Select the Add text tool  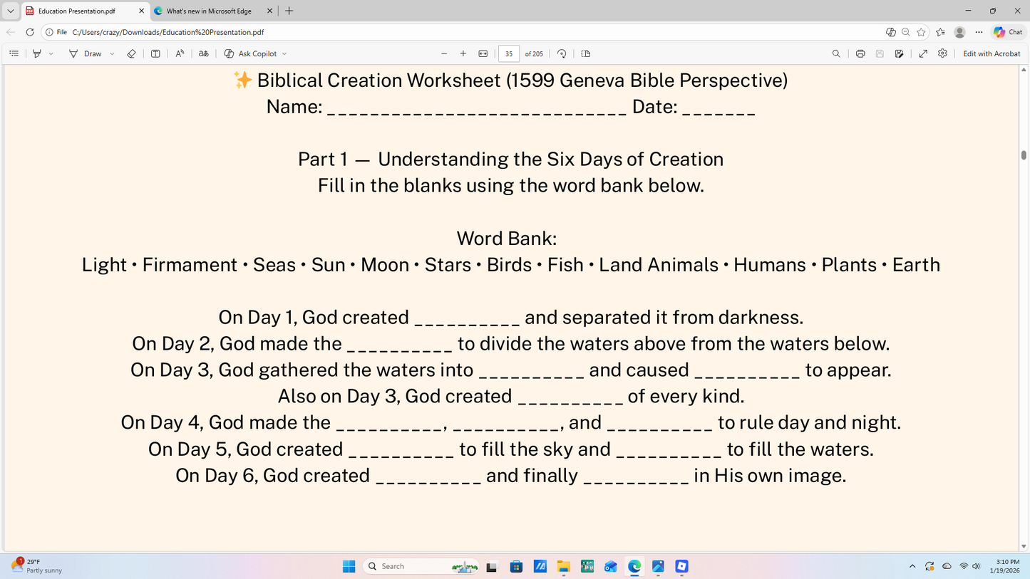tap(155, 53)
